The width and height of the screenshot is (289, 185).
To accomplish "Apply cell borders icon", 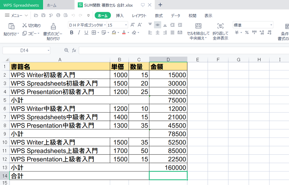I will coord(94,33).
